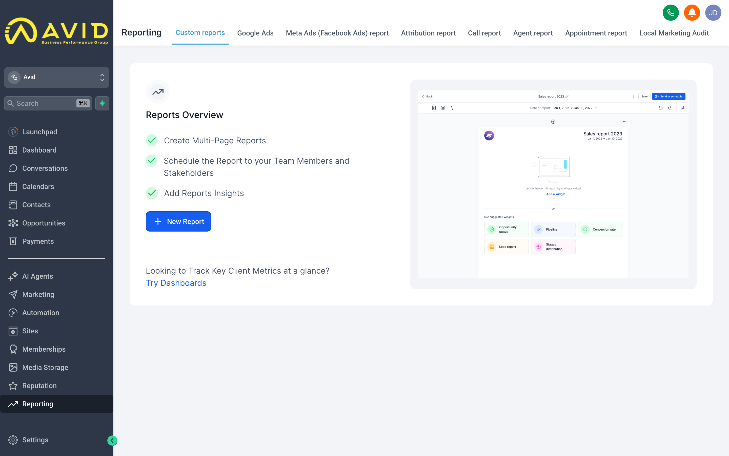Image resolution: width=729 pixels, height=456 pixels.
Task: Open Launchpad in the sidebar
Action: coord(57,132)
